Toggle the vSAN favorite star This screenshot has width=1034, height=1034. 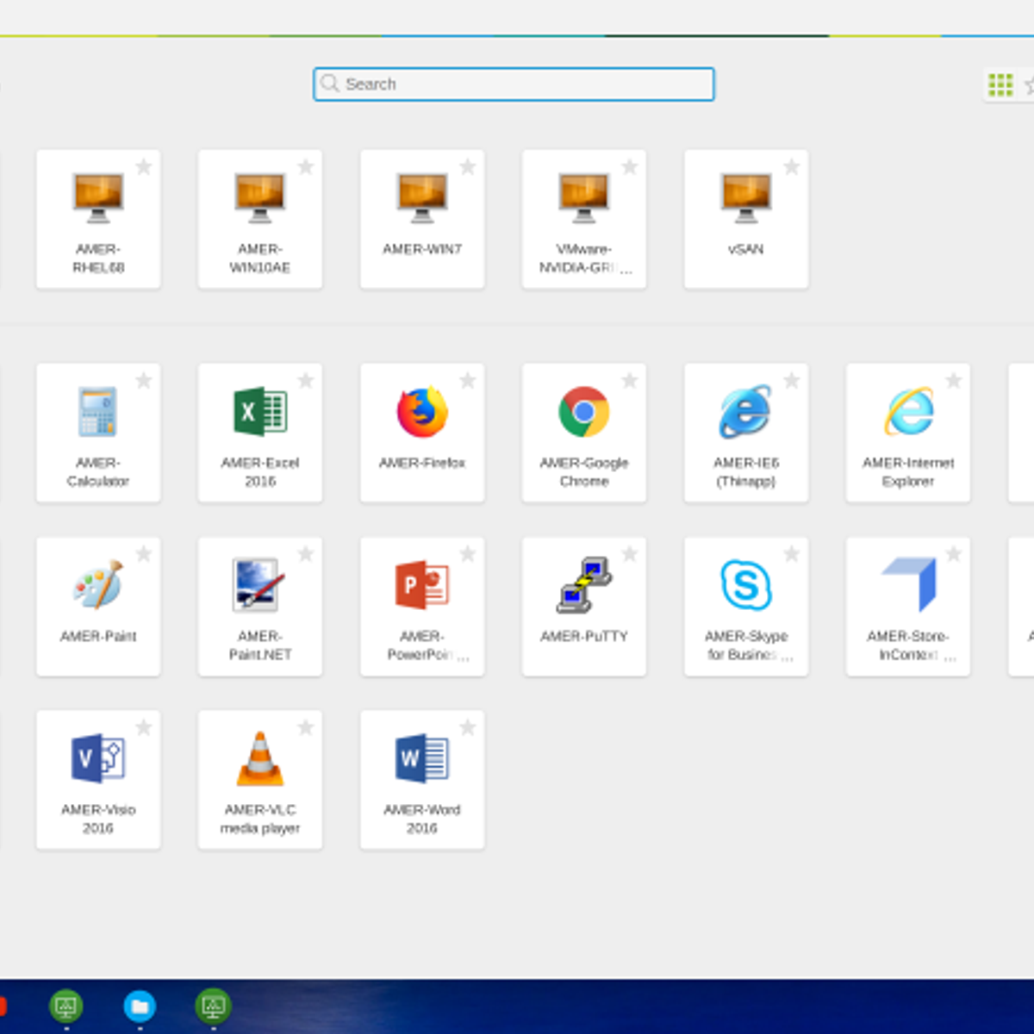point(792,166)
